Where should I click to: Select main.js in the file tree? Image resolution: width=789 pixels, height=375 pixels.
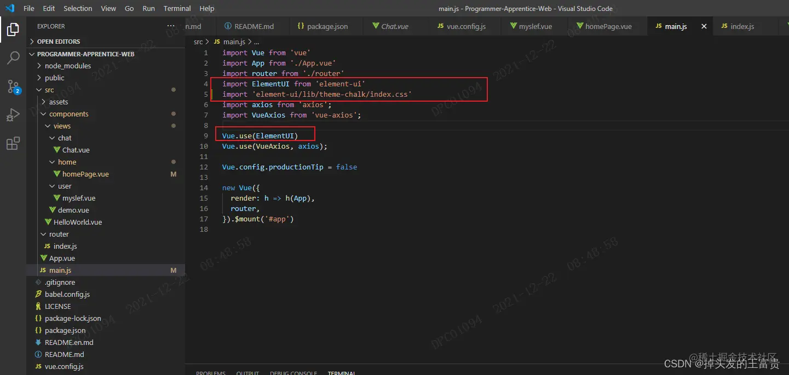106,270
